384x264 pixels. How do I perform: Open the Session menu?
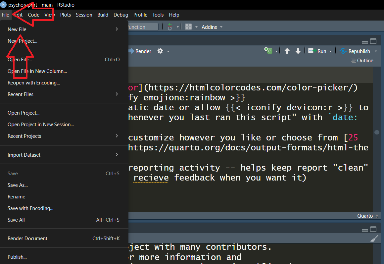pos(84,15)
